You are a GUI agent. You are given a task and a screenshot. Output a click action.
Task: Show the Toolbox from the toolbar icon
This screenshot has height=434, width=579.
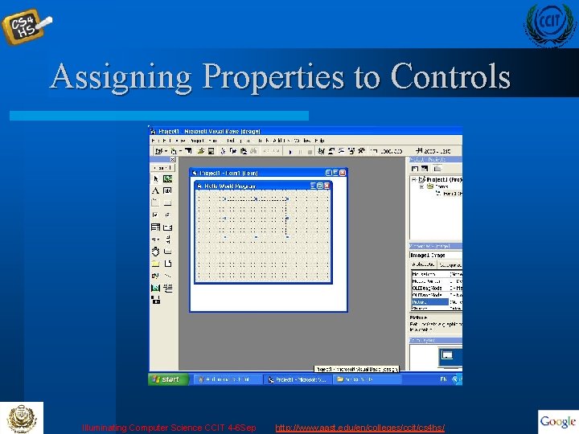tap(361, 151)
